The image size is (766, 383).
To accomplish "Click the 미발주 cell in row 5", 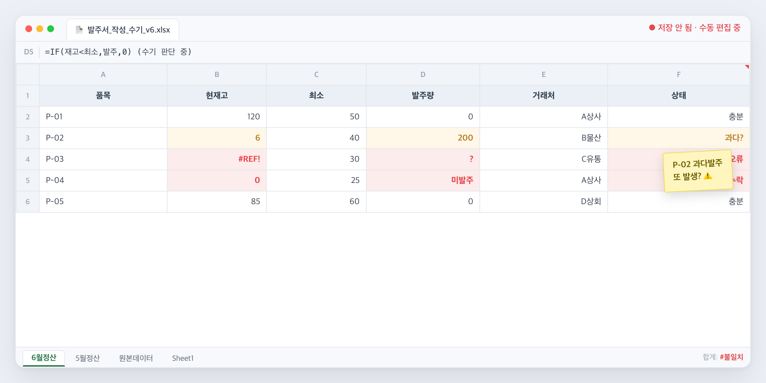I will (423, 181).
